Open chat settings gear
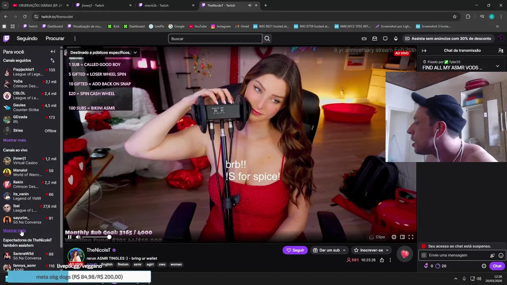 (x=484, y=266)
